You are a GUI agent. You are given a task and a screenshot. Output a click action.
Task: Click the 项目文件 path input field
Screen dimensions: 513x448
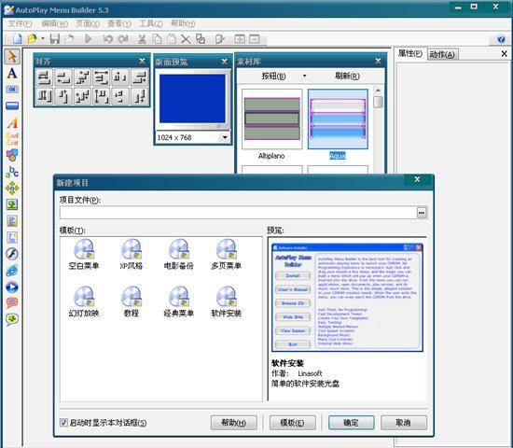pyautogui.click(x=238, y=213)
